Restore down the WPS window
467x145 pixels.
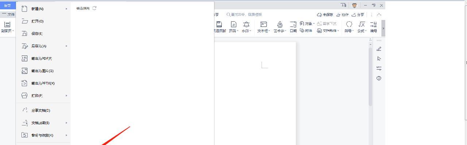[373, 5]
